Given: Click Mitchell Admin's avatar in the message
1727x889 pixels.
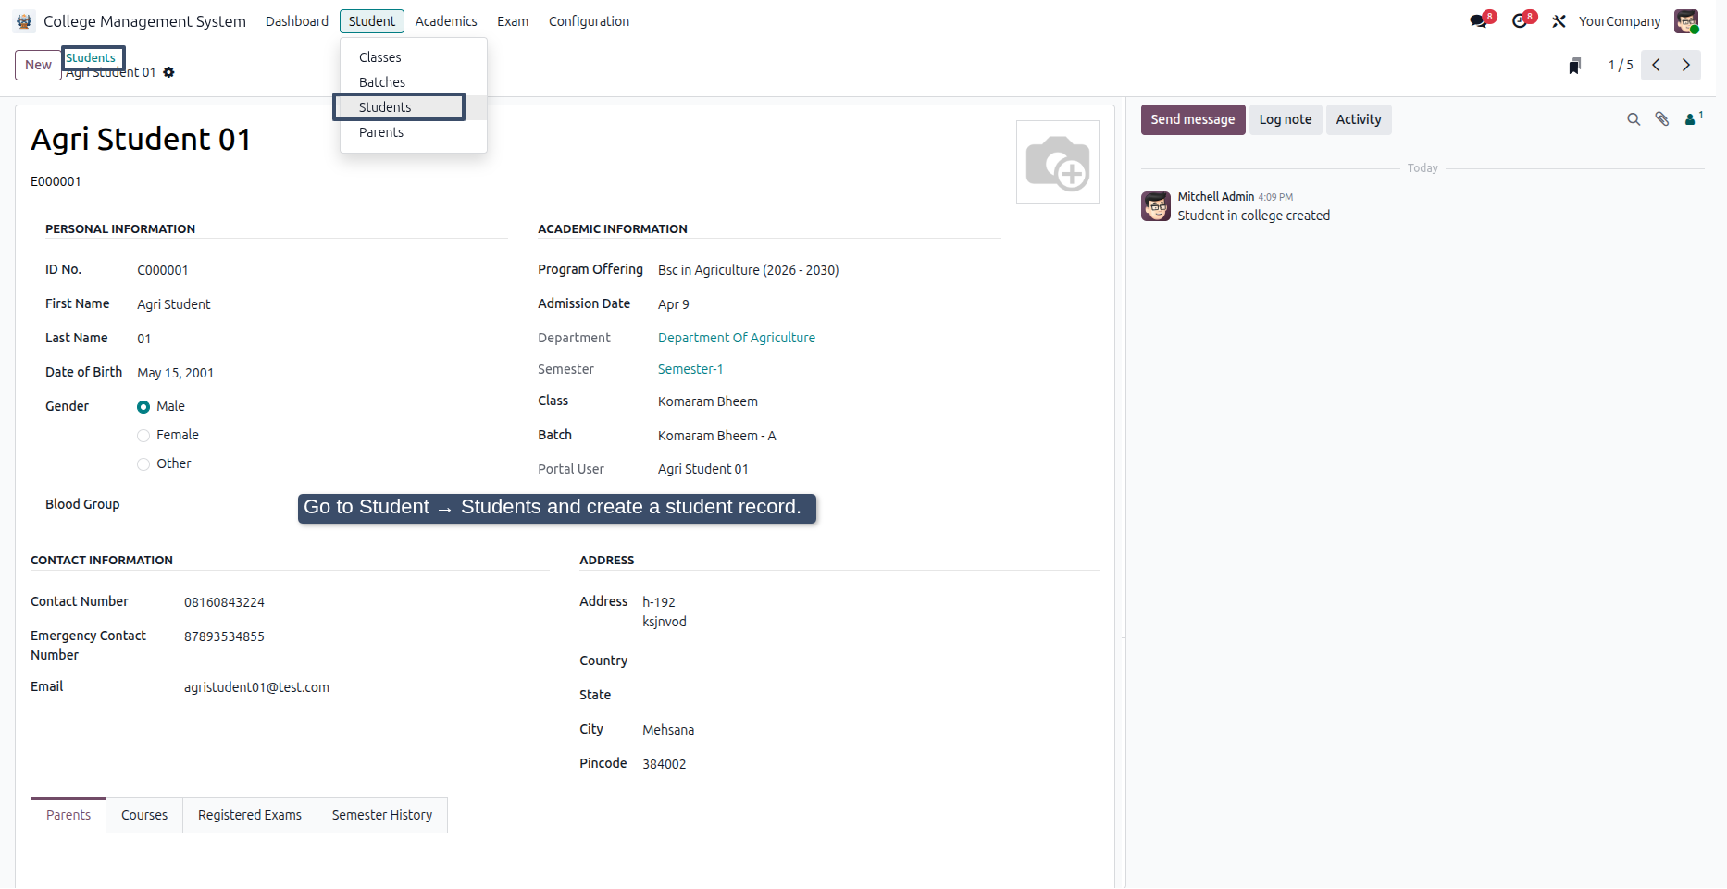Looking at the screenshot, I should click(1156, 206).
